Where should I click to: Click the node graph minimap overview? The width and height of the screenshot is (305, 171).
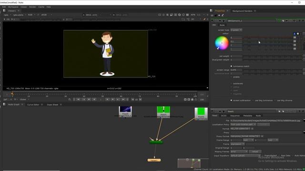189,163
